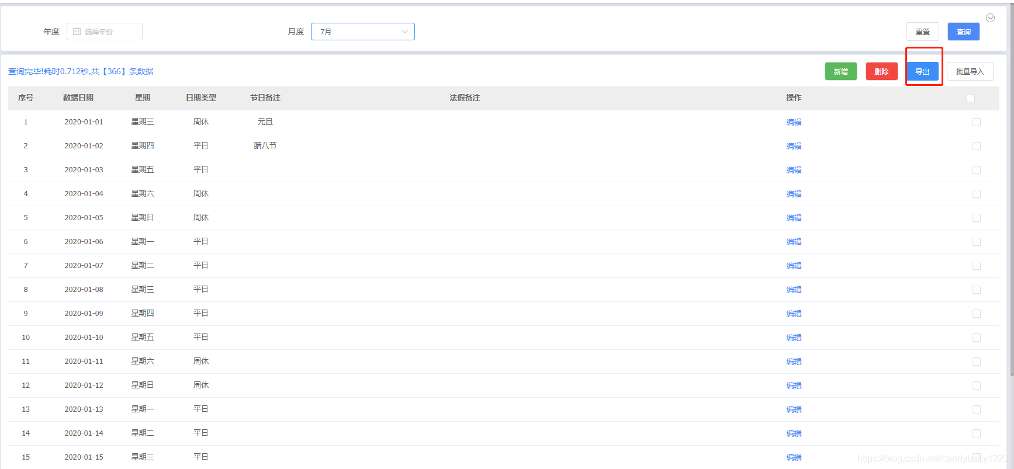Open 编辑 link for row 2020-01-08
The width and height of the screenshot is (1014, 469).
coord(794,290)
